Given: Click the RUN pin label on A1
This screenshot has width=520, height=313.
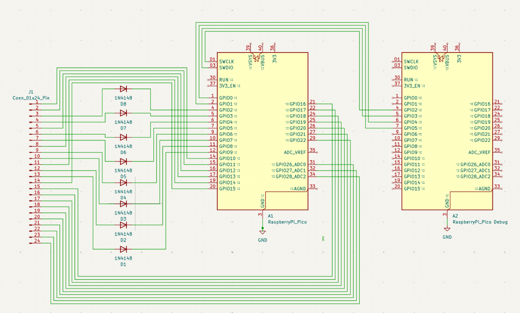Looking at the screenshot, I should 224,80.
